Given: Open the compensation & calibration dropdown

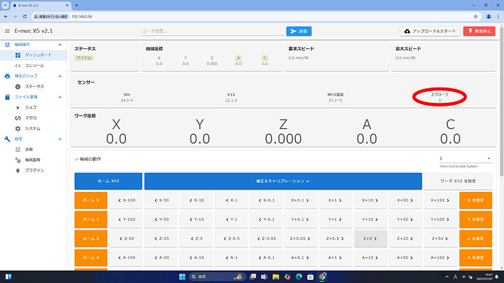Looking at the screenshot, I should click(283, 181).
